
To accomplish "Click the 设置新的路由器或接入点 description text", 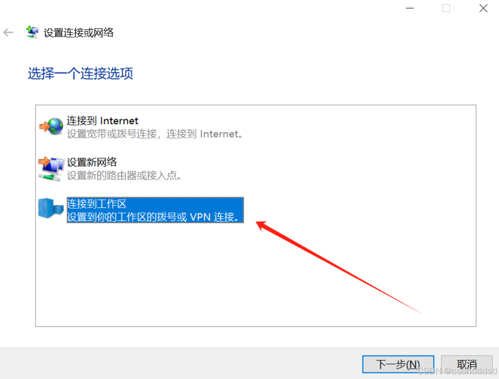I will (124, 175).
